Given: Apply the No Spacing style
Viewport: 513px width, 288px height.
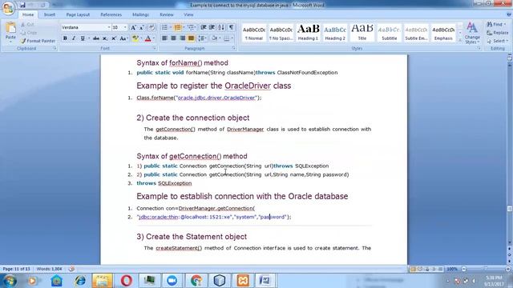Looking at the screenshot, I should [281, 33].
